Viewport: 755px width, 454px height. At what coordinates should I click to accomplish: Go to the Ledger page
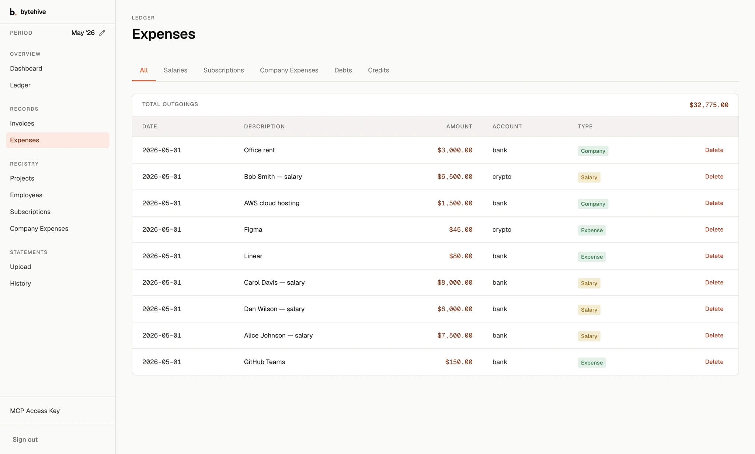20,85
